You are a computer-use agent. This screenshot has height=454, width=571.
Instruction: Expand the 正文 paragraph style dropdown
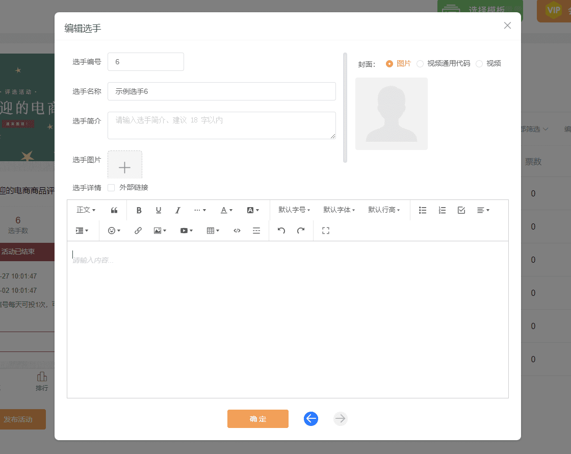point(85,210)
